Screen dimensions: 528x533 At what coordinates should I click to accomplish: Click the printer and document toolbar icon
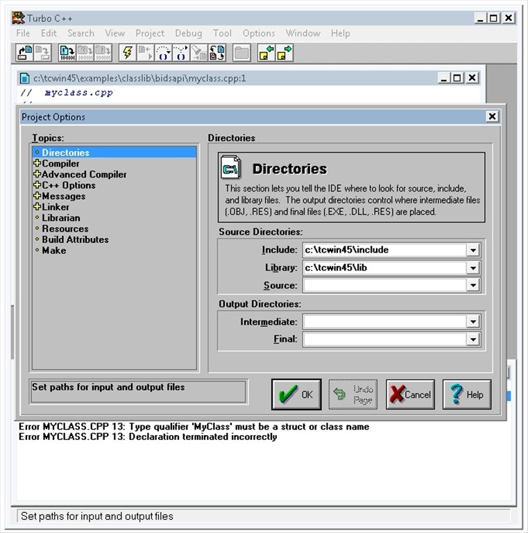coord(216,53)
